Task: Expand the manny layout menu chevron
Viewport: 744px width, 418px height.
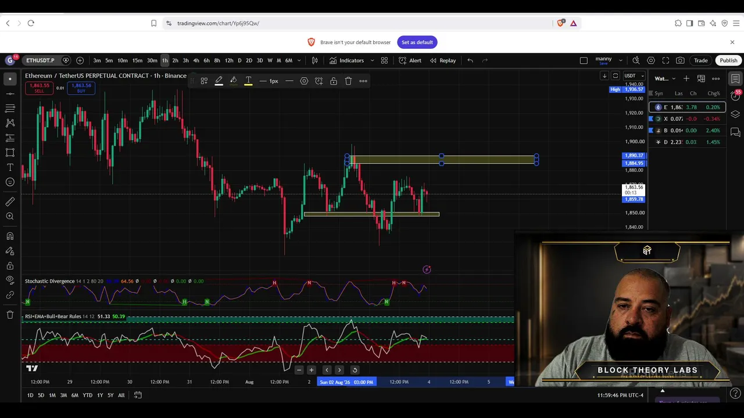Action: [x=621, y=60]
